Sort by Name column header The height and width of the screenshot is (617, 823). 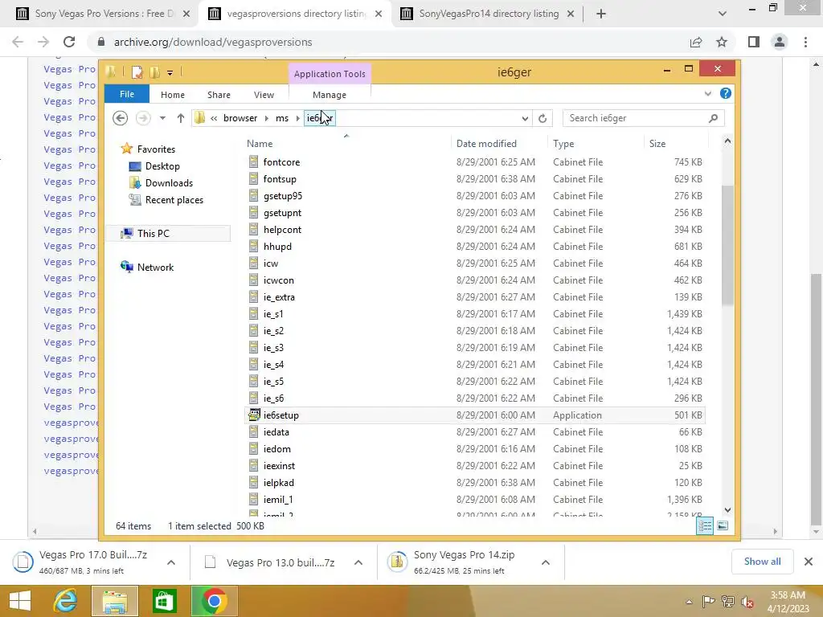(x=260, y=144)
